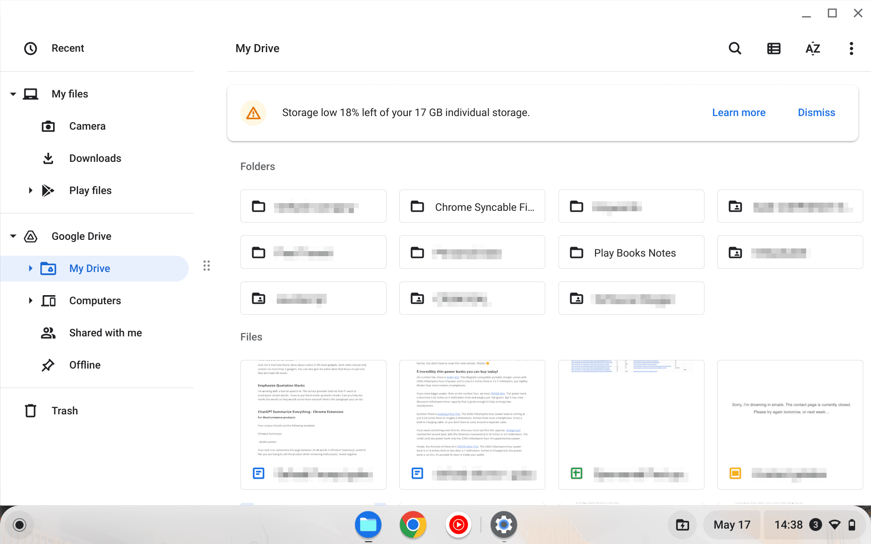Open Shared with me section
The height and width of the screenshot is (544, 871).
[x=105, y=332]
